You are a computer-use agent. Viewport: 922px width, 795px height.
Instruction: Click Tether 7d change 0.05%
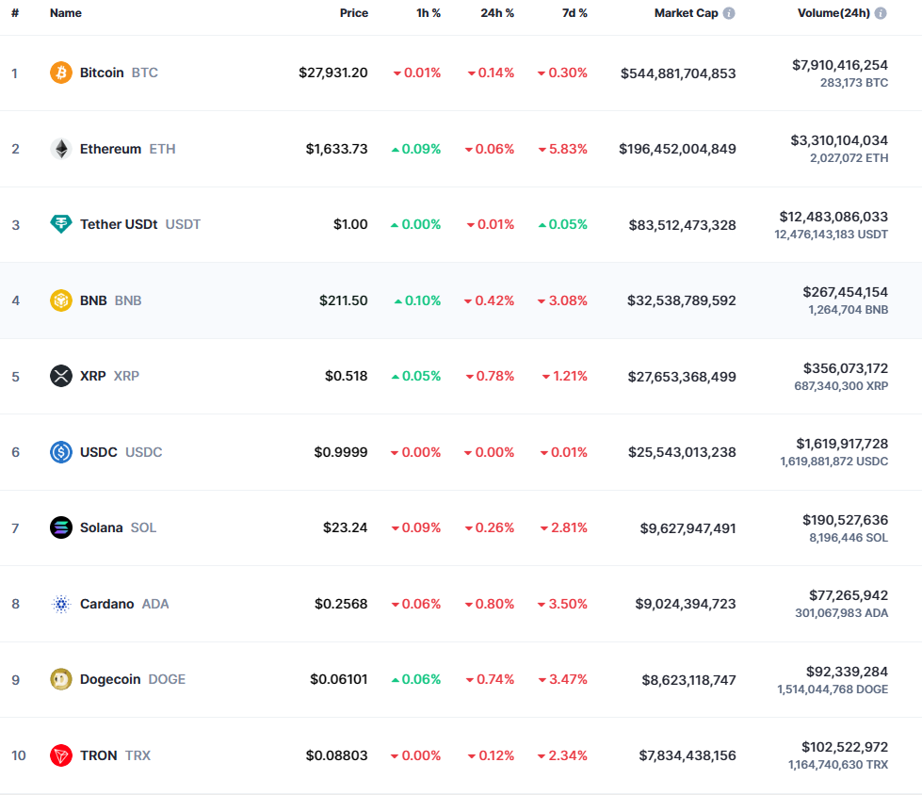(x=563, y=224)
